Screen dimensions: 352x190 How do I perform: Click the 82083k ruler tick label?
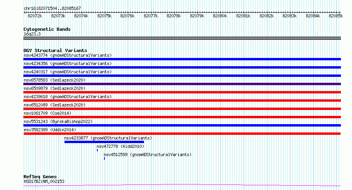(x=290, y=16)
